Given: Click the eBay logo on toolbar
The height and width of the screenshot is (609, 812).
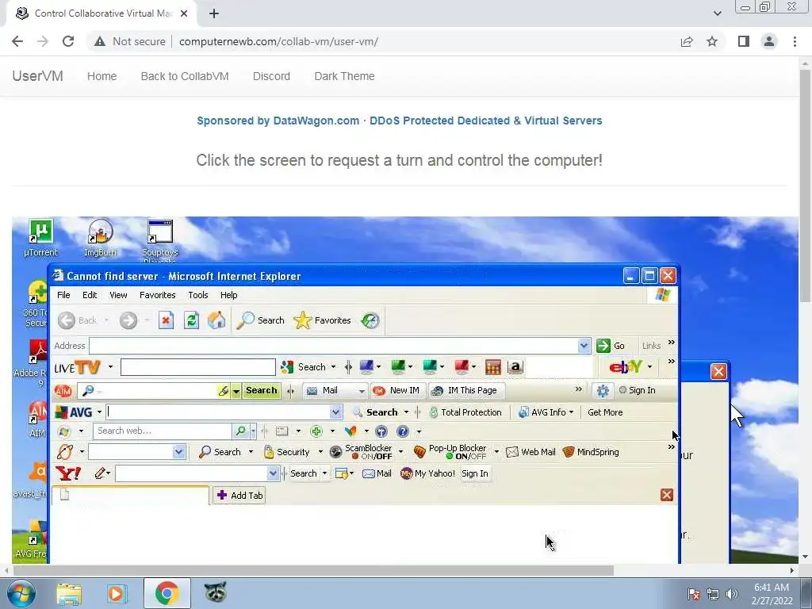Looking at the screenshot, I should click(626, 367).
